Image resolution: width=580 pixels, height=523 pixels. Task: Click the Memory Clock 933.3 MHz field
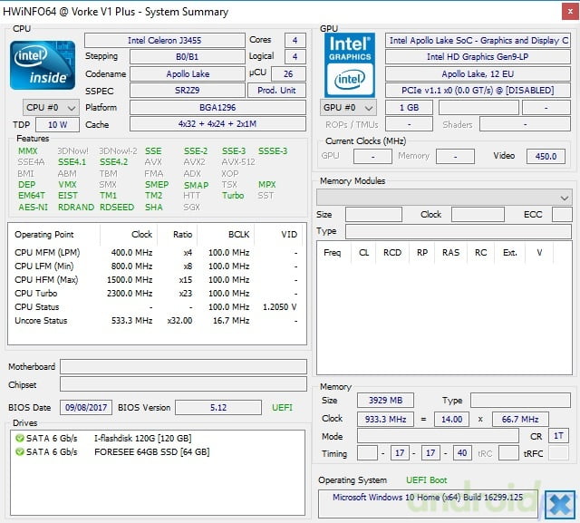point(385,419)
